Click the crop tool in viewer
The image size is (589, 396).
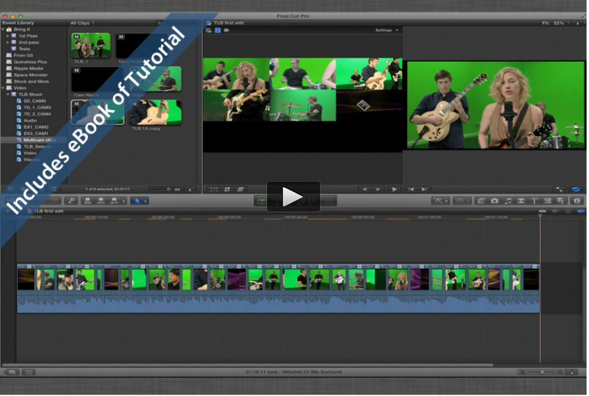pos(227,189)
